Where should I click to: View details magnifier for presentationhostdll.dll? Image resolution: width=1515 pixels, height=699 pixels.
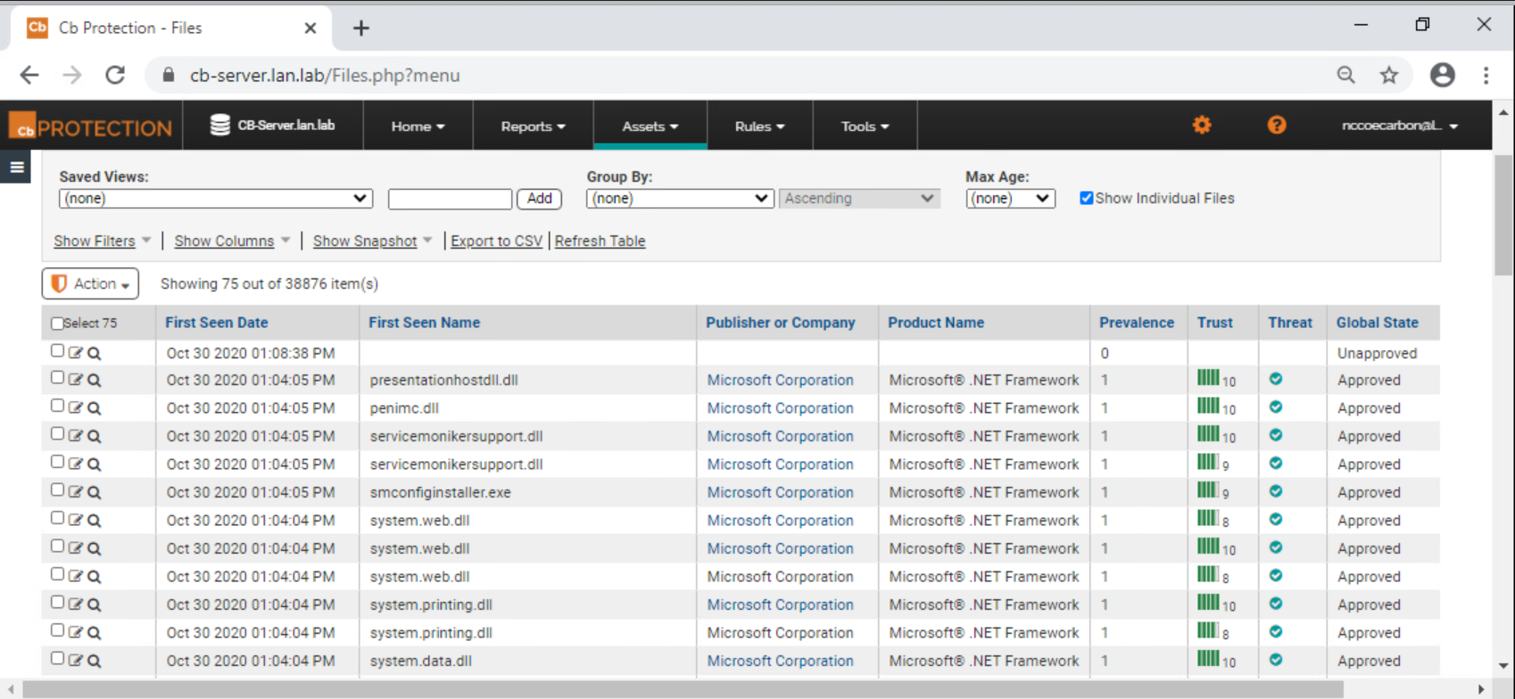pyautogui.click(x=94, y=380)
